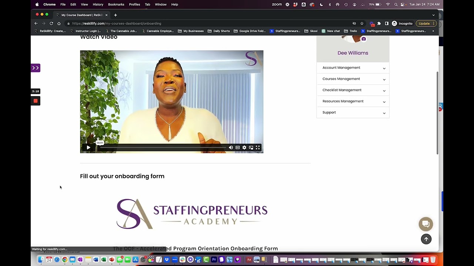Open Spotlight search
Image resolution: width=474 pixels, height=266 pixels.
pos(396,4)
